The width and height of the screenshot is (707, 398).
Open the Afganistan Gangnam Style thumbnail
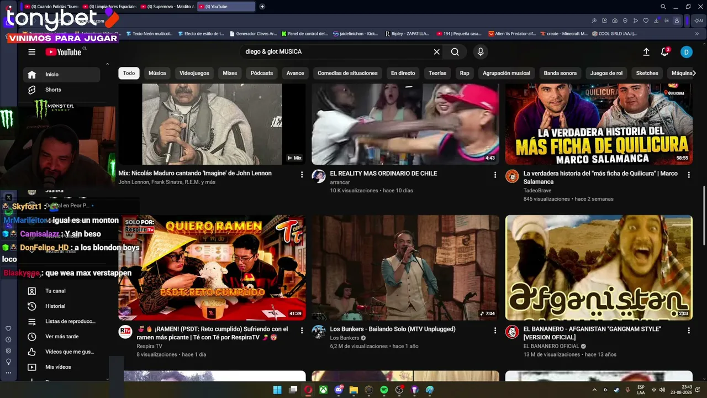coord(599,268)
